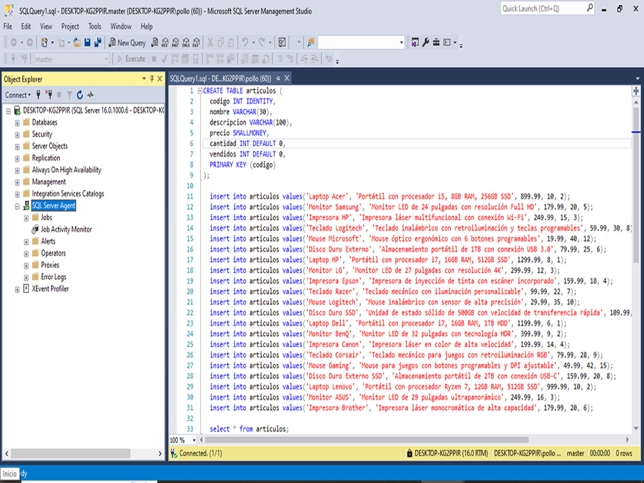Expand the Management folder node
The image size is (644, 483).
click(17, 182)
